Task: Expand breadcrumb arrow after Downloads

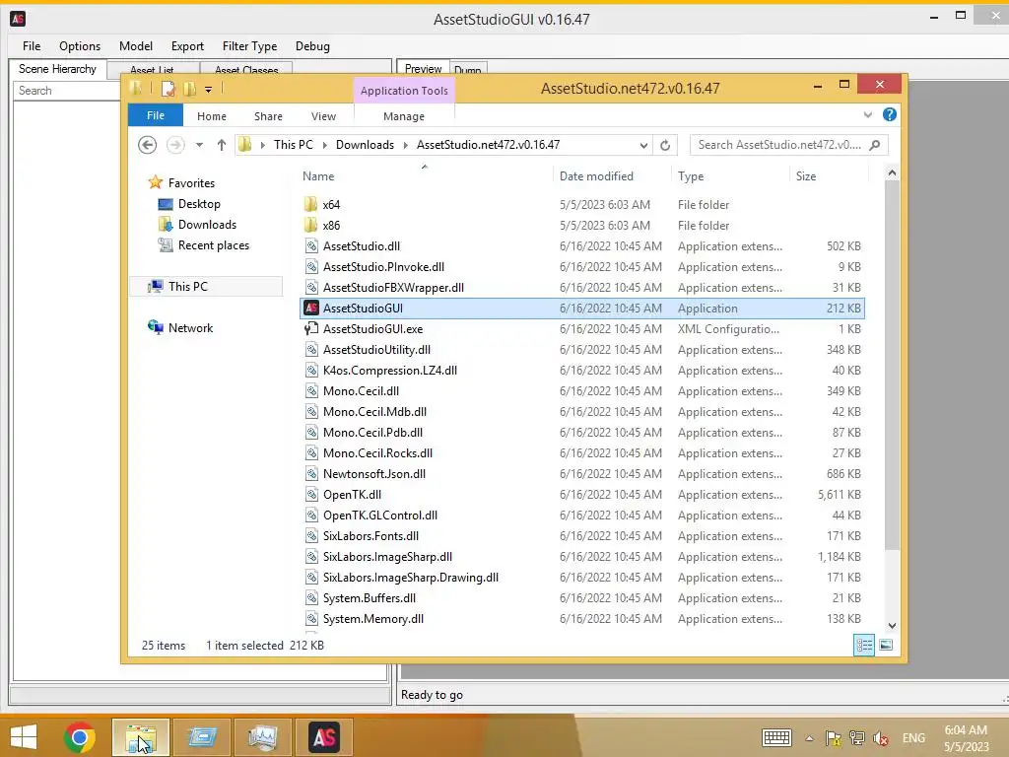Action: 405,145
